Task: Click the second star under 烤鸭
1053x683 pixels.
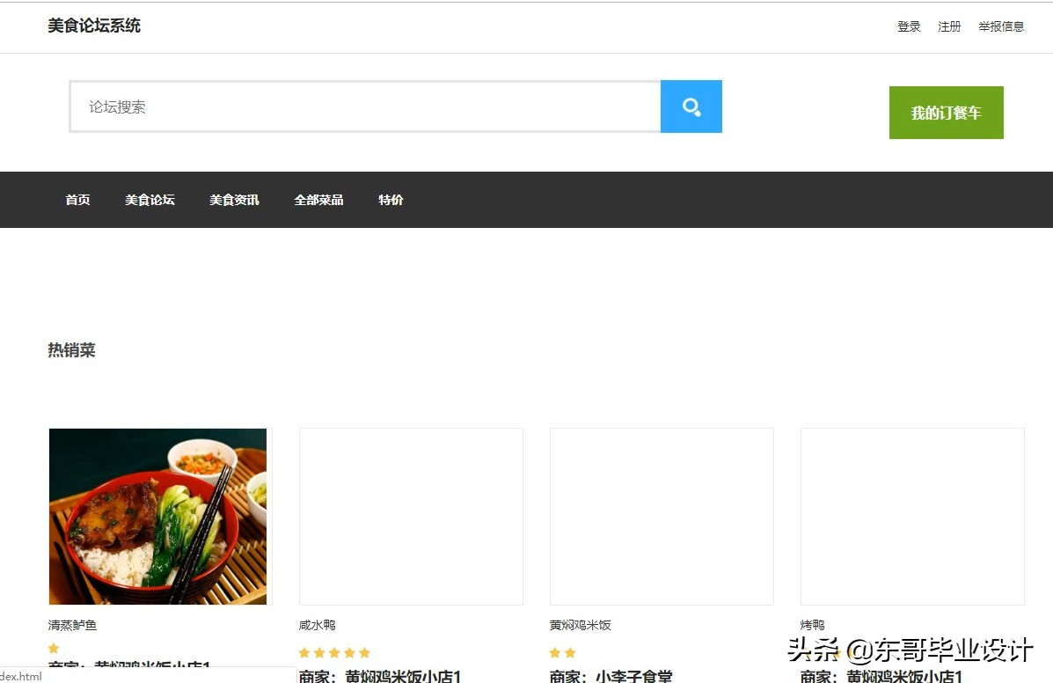Action: 819,652
